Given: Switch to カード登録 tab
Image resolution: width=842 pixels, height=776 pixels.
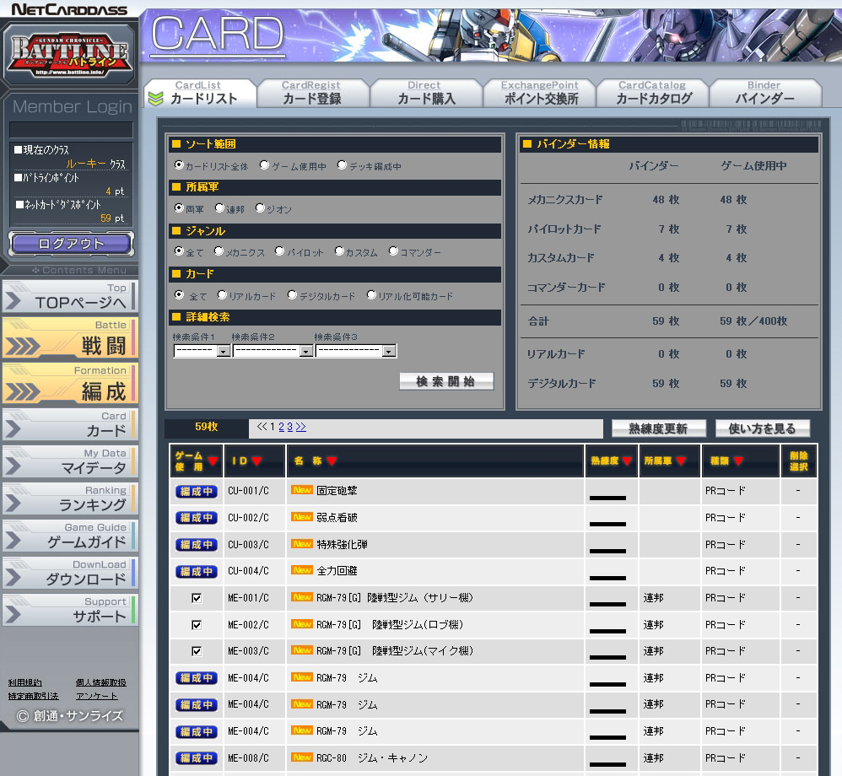Looking at the screenshot, I should [312, 93].
